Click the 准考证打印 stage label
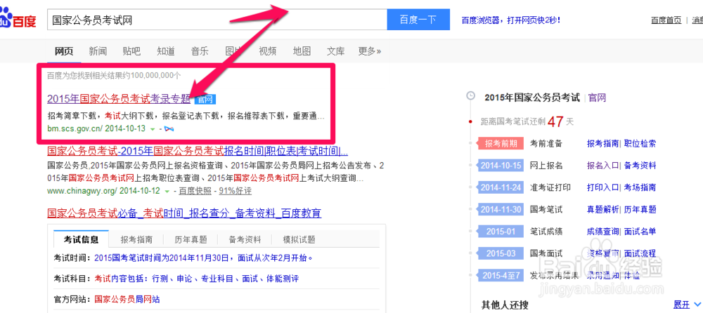The width and height of the screenshot is (703, 313). [550, 187]
